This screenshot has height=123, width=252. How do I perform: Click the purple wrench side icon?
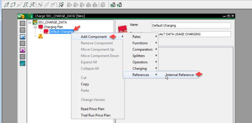22,50
